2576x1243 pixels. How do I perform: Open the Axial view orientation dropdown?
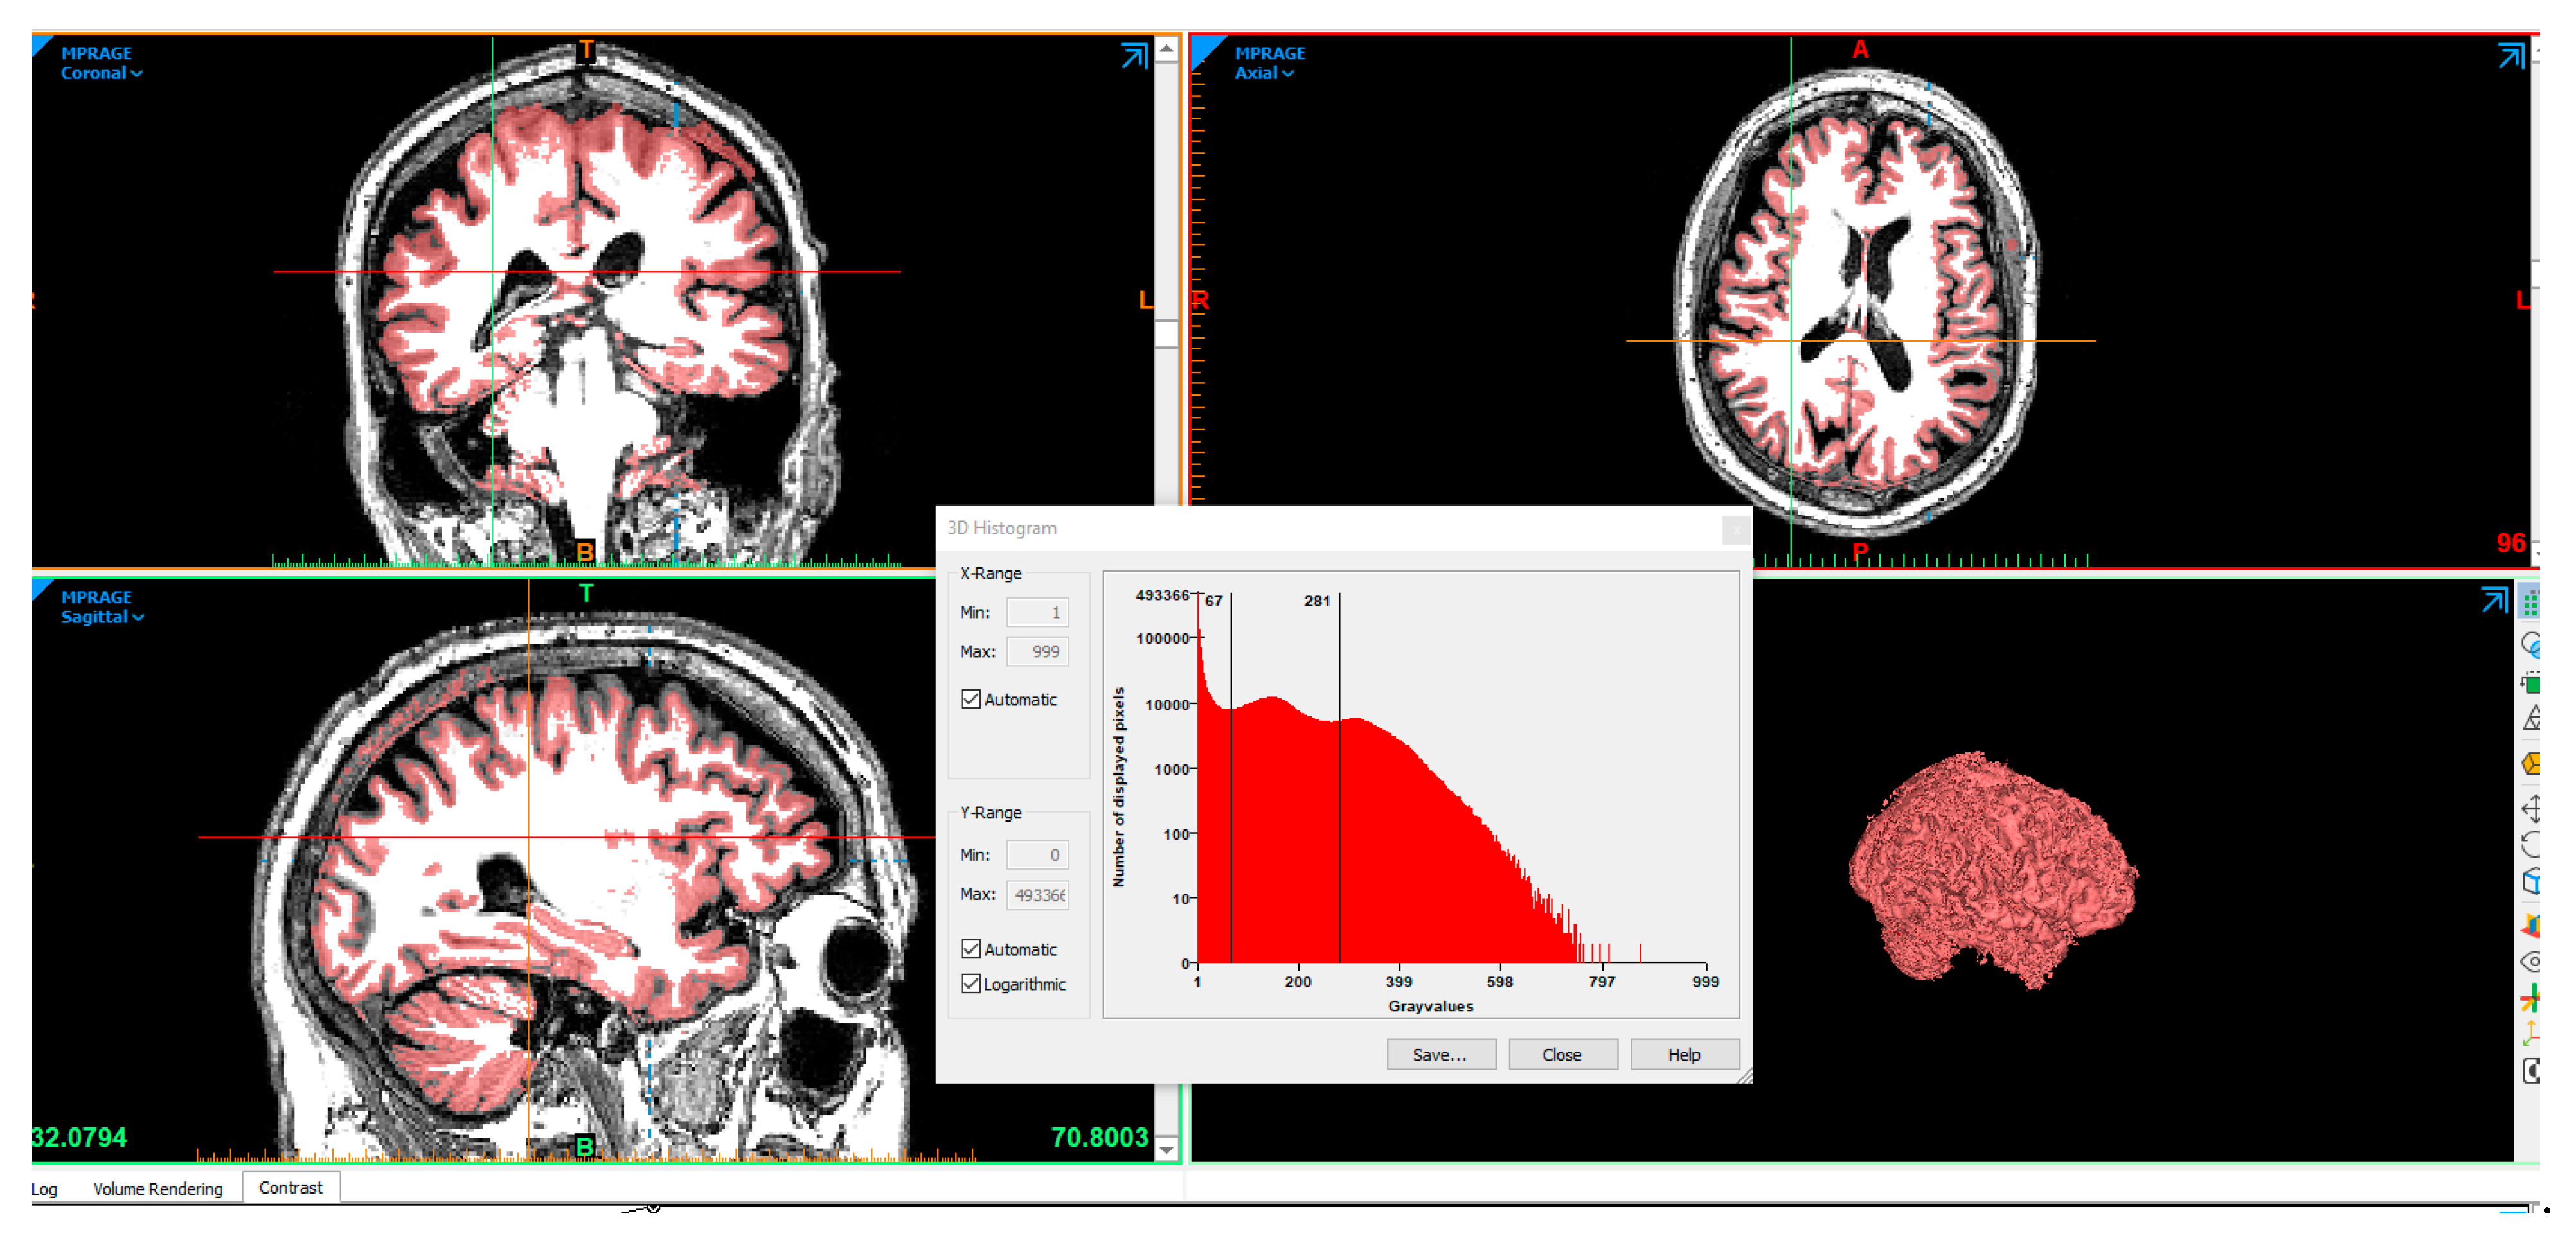1263,73
